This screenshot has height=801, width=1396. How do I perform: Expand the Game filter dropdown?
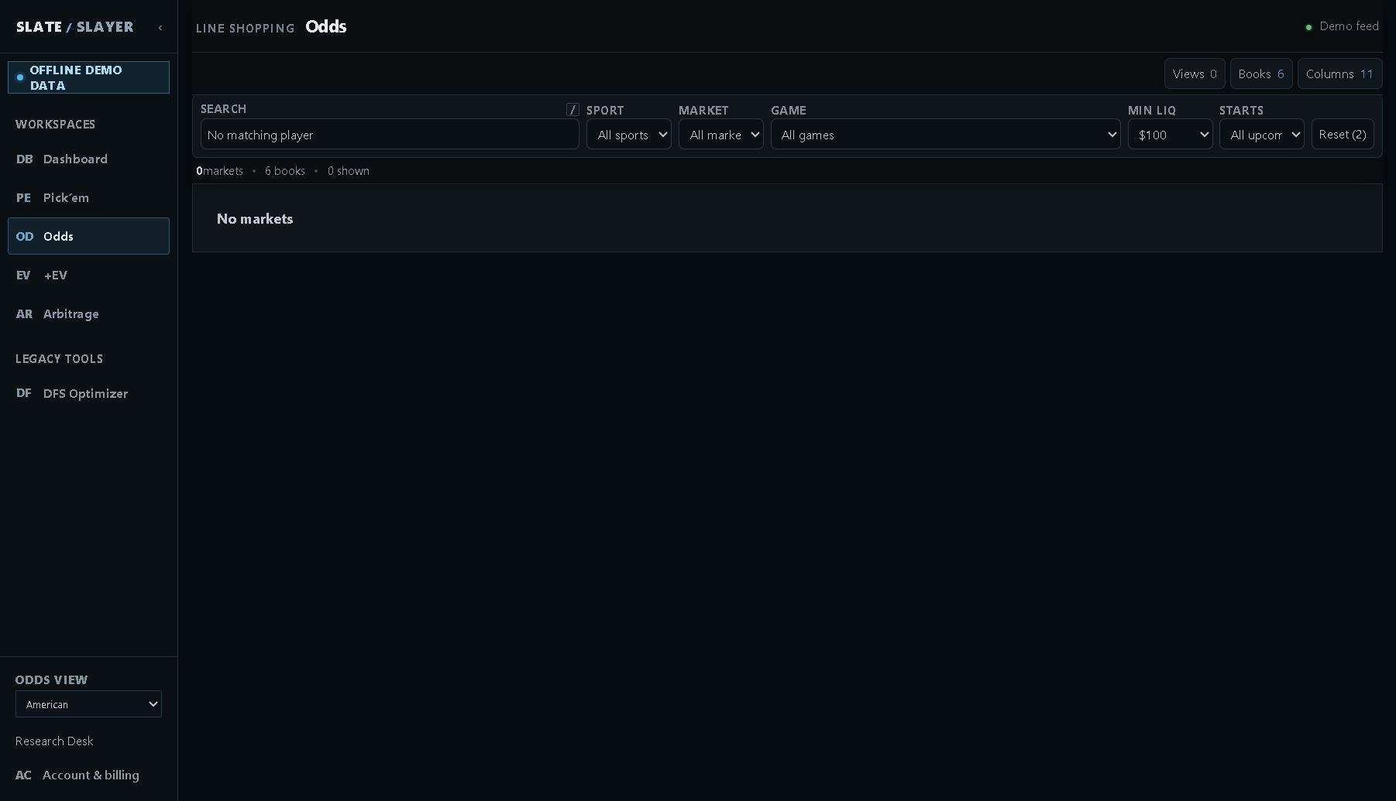coord(945,134)
